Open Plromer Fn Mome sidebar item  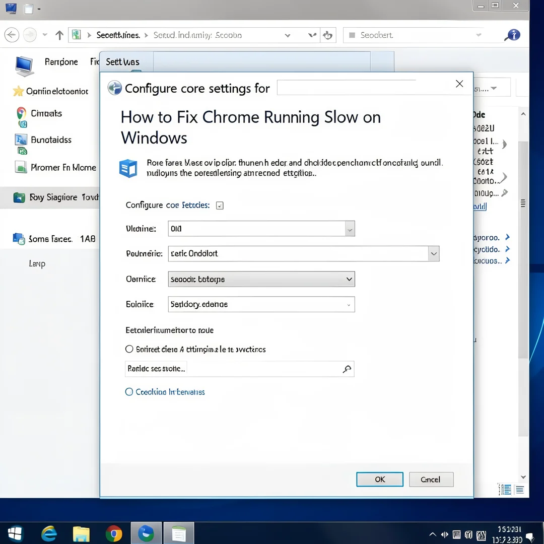tap(63, 168)
